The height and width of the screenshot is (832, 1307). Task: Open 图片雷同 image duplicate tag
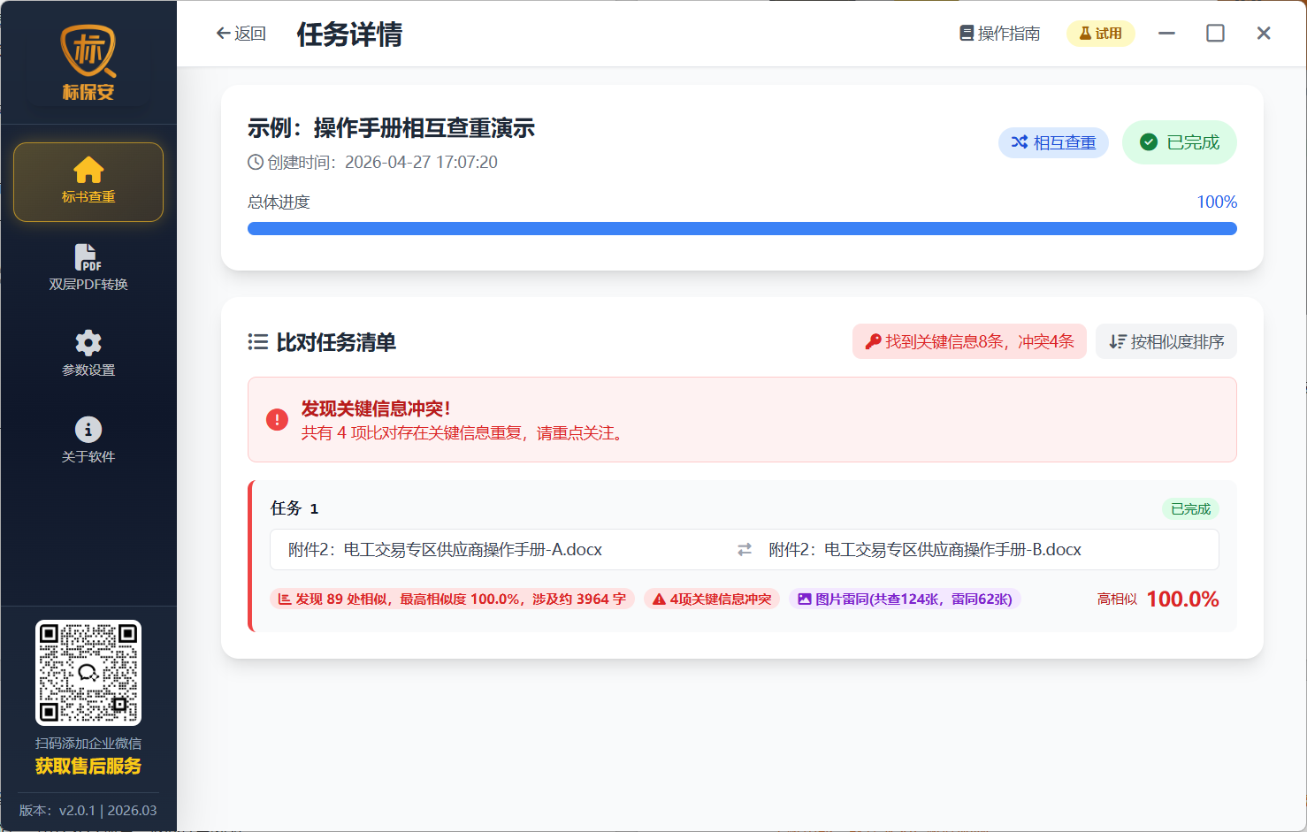[x=905, y=599]
